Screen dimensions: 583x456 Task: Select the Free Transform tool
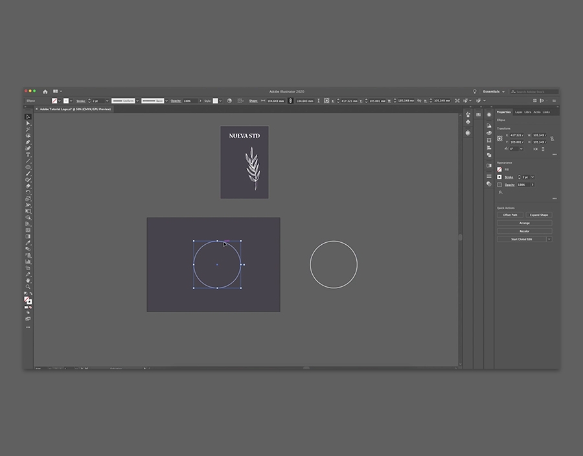(28, 211)
